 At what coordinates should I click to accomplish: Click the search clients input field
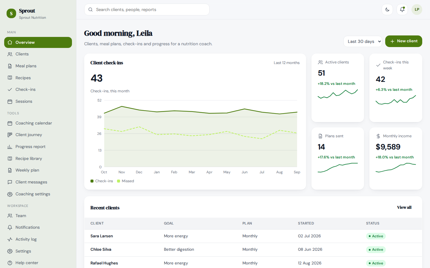[147, 10]
